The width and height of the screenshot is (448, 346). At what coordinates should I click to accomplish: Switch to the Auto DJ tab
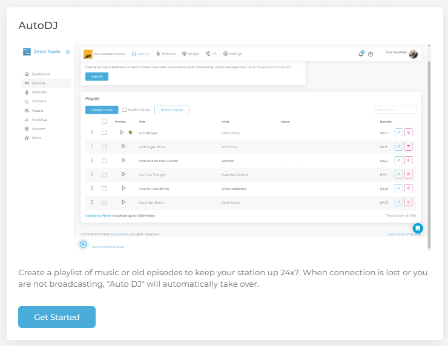tap(141, 54)
